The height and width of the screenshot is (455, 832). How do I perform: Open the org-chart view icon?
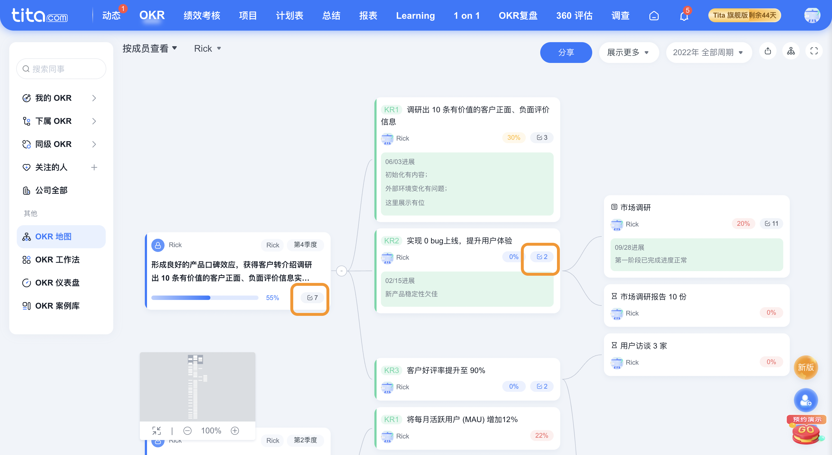[x=791, y=51]
